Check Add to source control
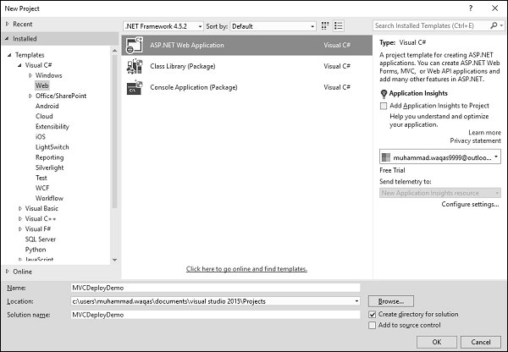Viewport: 508px width, 352px height. pos(373,325)
